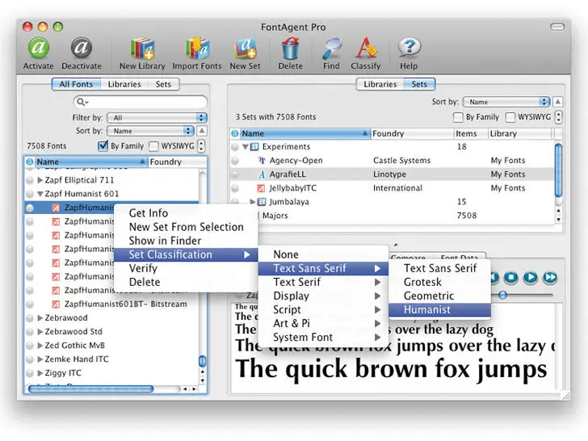
Task: Select Grotesk in submenu
Action: [x=439, y=282]
